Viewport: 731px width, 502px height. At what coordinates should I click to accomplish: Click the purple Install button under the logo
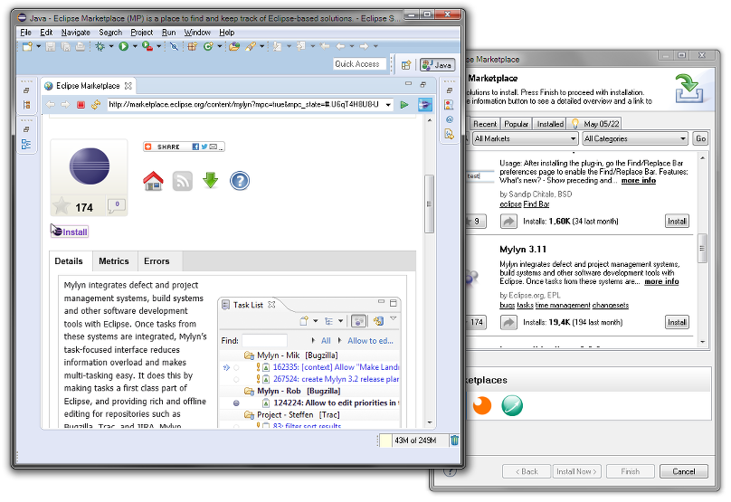click(x=70, y=232)
